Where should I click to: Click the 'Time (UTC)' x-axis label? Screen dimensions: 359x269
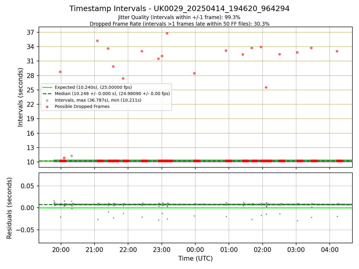[x=195, y=259]
